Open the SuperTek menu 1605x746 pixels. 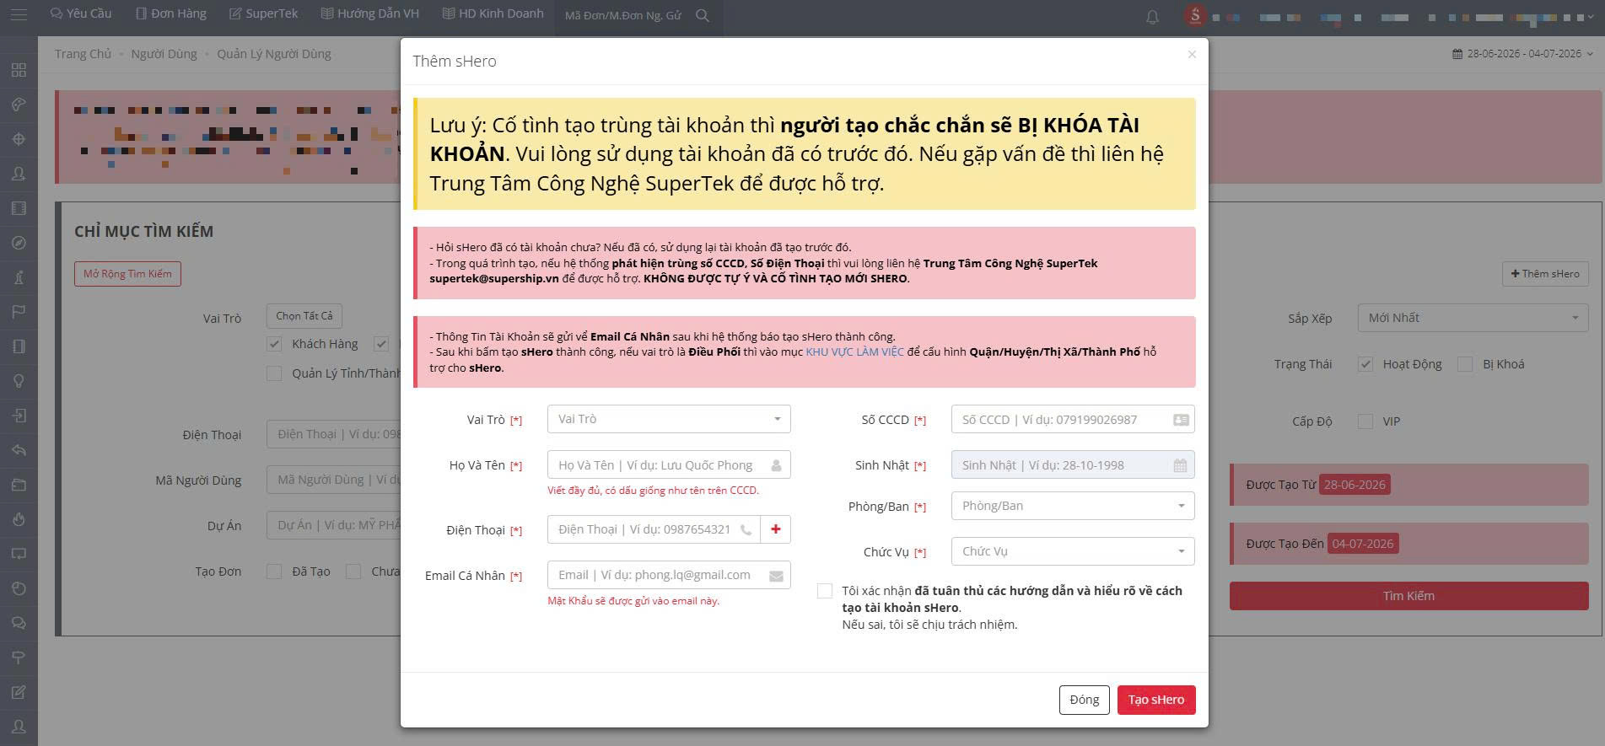(263, 14)
